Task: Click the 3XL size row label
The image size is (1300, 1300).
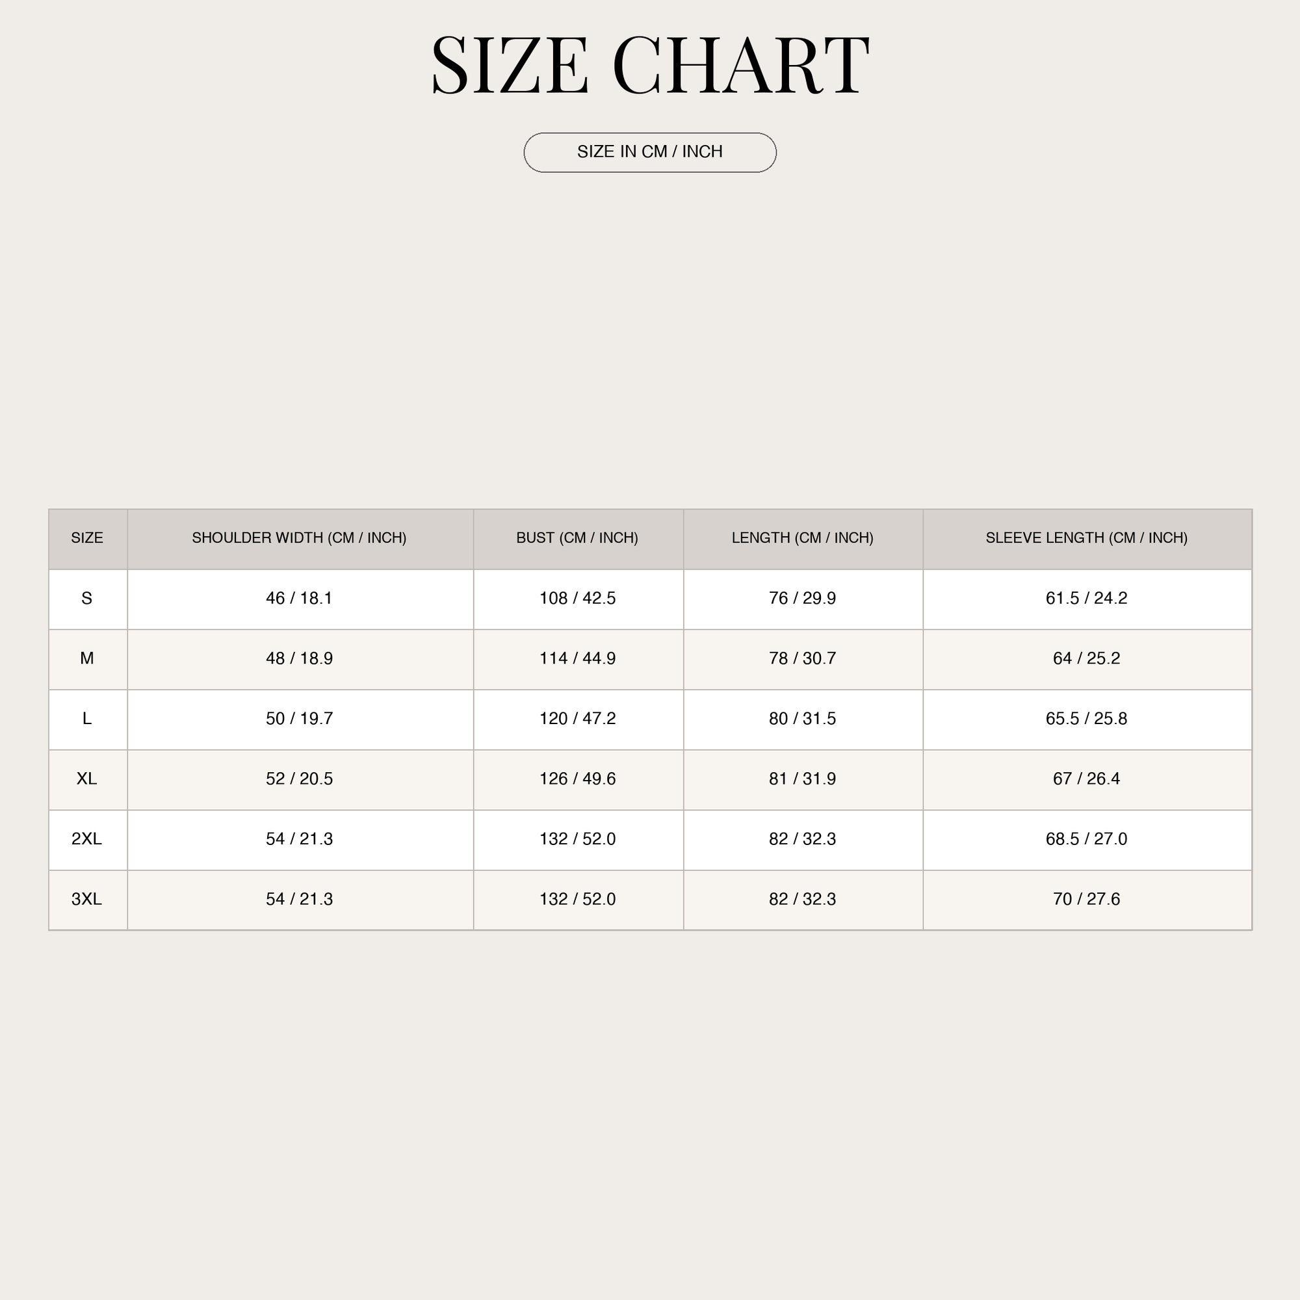Action: coord(88,900)
